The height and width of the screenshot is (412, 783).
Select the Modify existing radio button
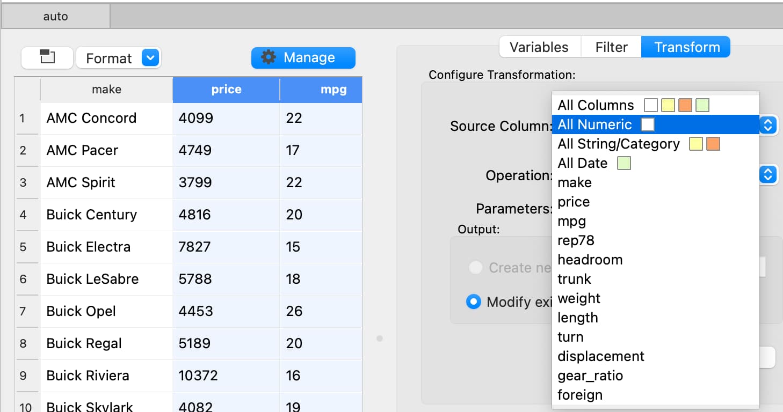473,302
